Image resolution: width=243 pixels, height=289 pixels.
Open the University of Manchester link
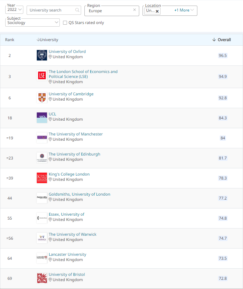click(76, 134)
